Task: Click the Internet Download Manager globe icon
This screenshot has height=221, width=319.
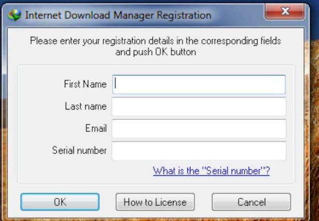Action: pyautogui.click(x=14, y=15)
